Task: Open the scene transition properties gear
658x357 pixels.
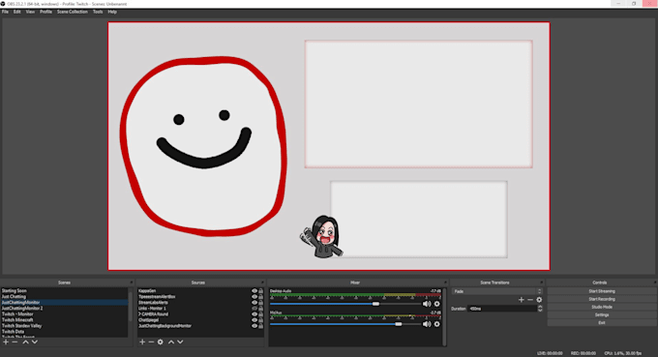Action: coord(539,300)
